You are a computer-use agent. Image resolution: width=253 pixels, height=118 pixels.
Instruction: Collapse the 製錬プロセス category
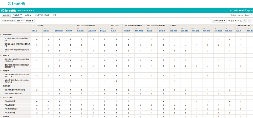[x=1, y=55]
